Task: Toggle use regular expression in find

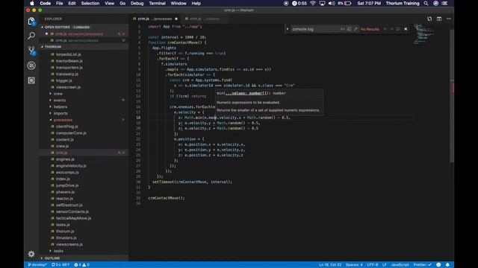Action: (356, 29)
